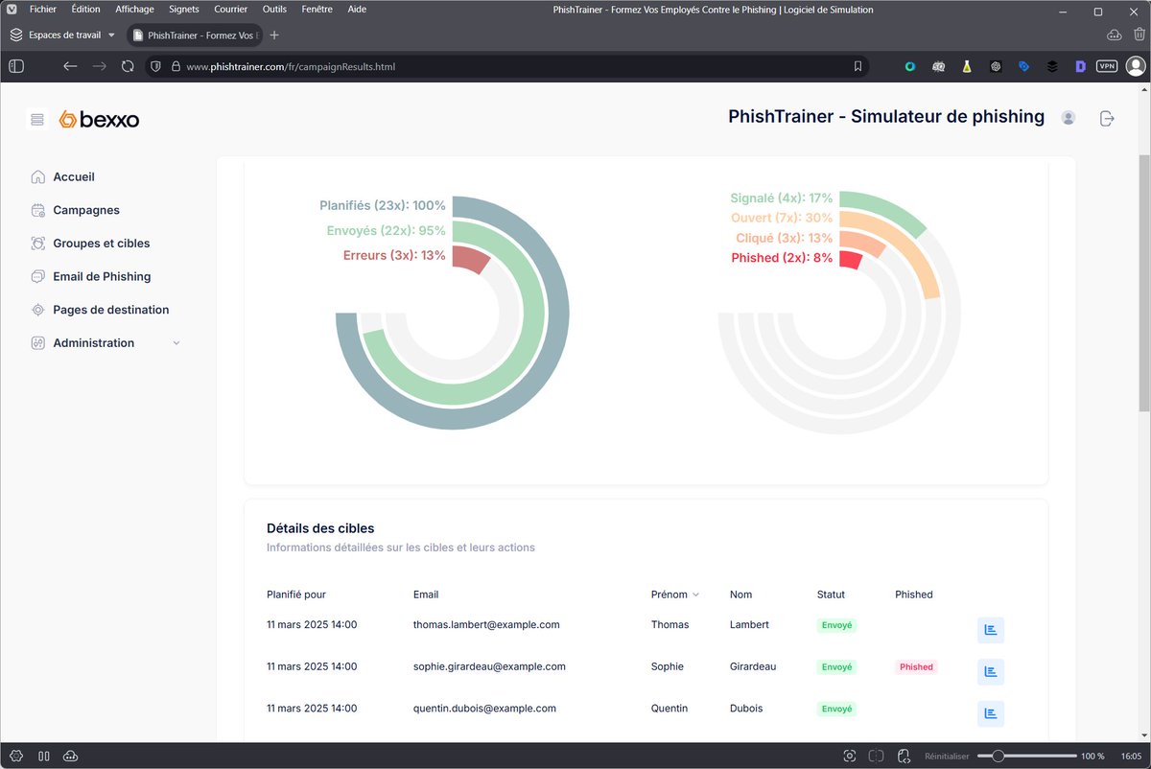Click email thomas.lambert@example.com

tap(486, 624)
